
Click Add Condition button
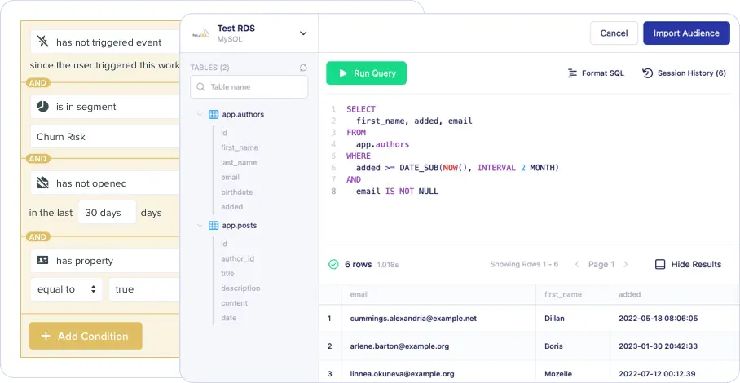(86, 336)
